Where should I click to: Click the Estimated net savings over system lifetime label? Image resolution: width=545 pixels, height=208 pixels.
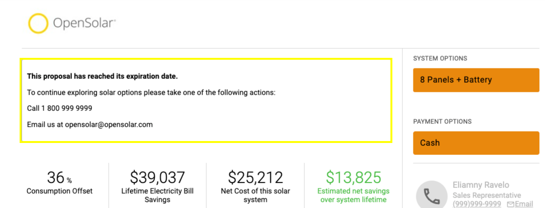pyautogui.click(x=354, y=196)
